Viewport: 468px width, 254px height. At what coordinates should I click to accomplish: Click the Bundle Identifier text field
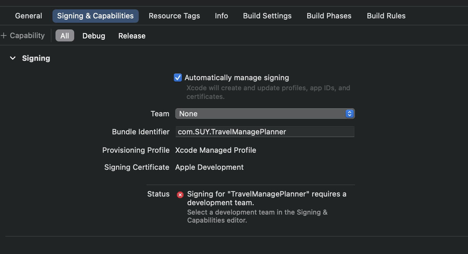265,132
